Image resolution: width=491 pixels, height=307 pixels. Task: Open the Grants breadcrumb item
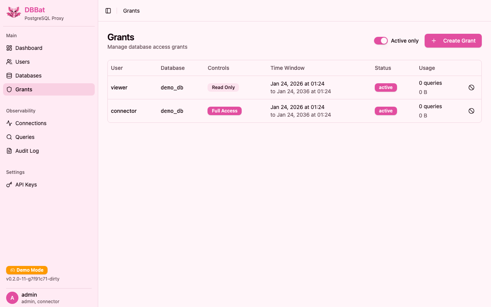click(131, 11)
